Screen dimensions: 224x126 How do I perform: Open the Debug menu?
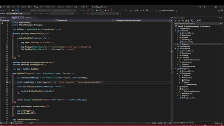pos(36,7)
